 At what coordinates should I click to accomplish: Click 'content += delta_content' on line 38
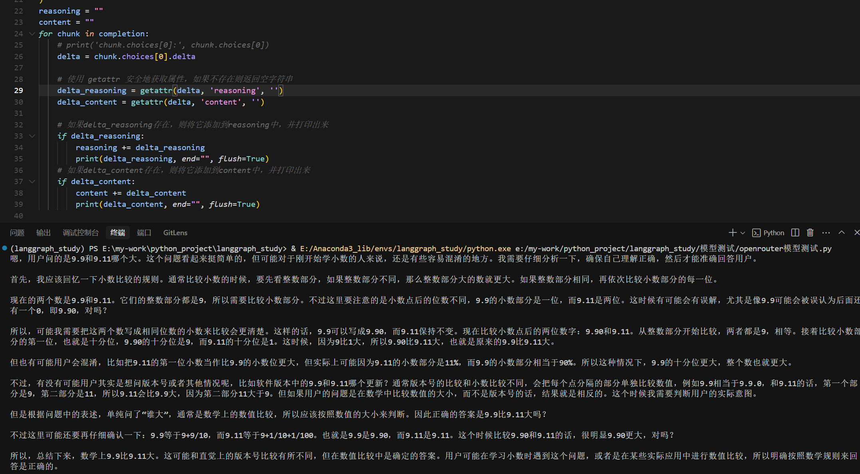pos(131,193)
